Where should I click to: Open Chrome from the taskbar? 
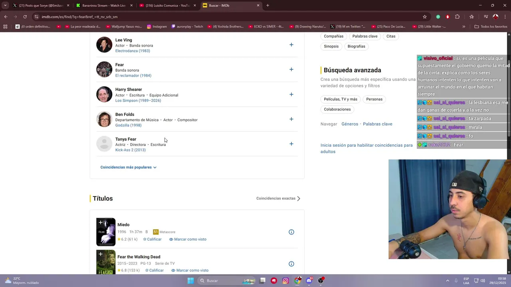[x=297, y=281]
